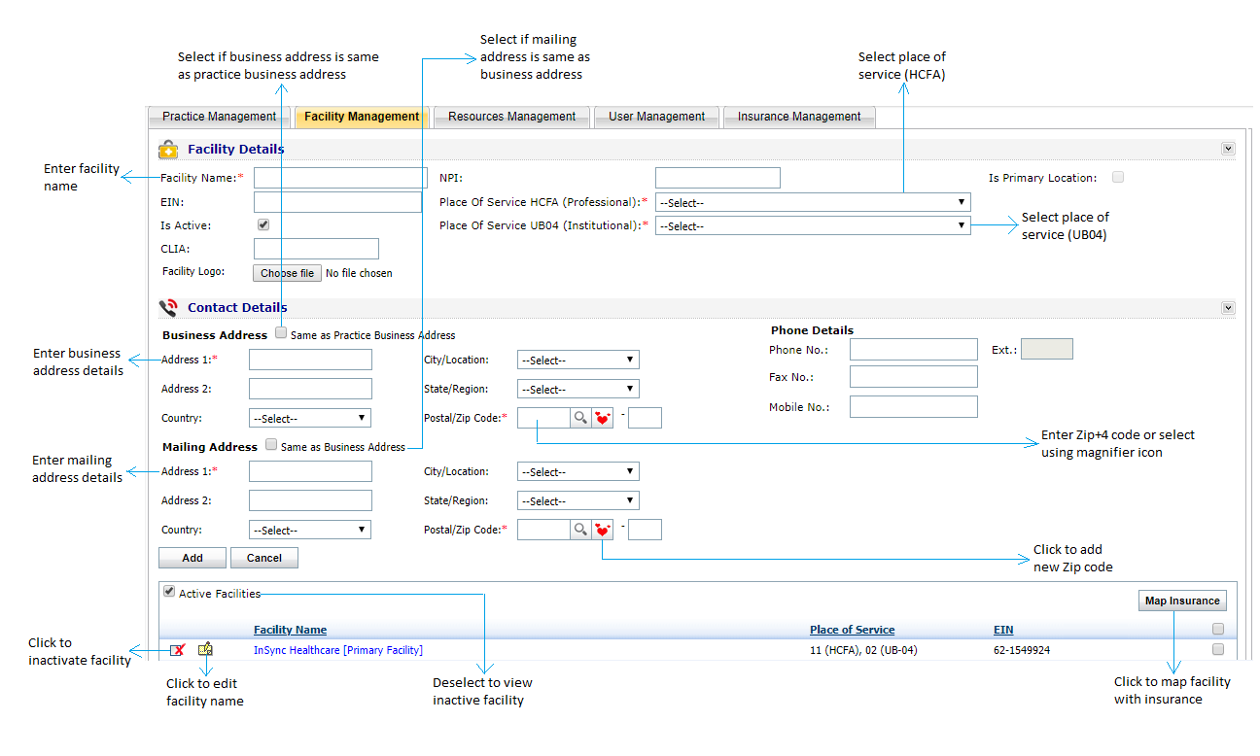Image resolution: width=1260 pixels, height=756 pixels.
Task: Deselect the Active Facilities checkbox
Action: (x=169, y=592)
